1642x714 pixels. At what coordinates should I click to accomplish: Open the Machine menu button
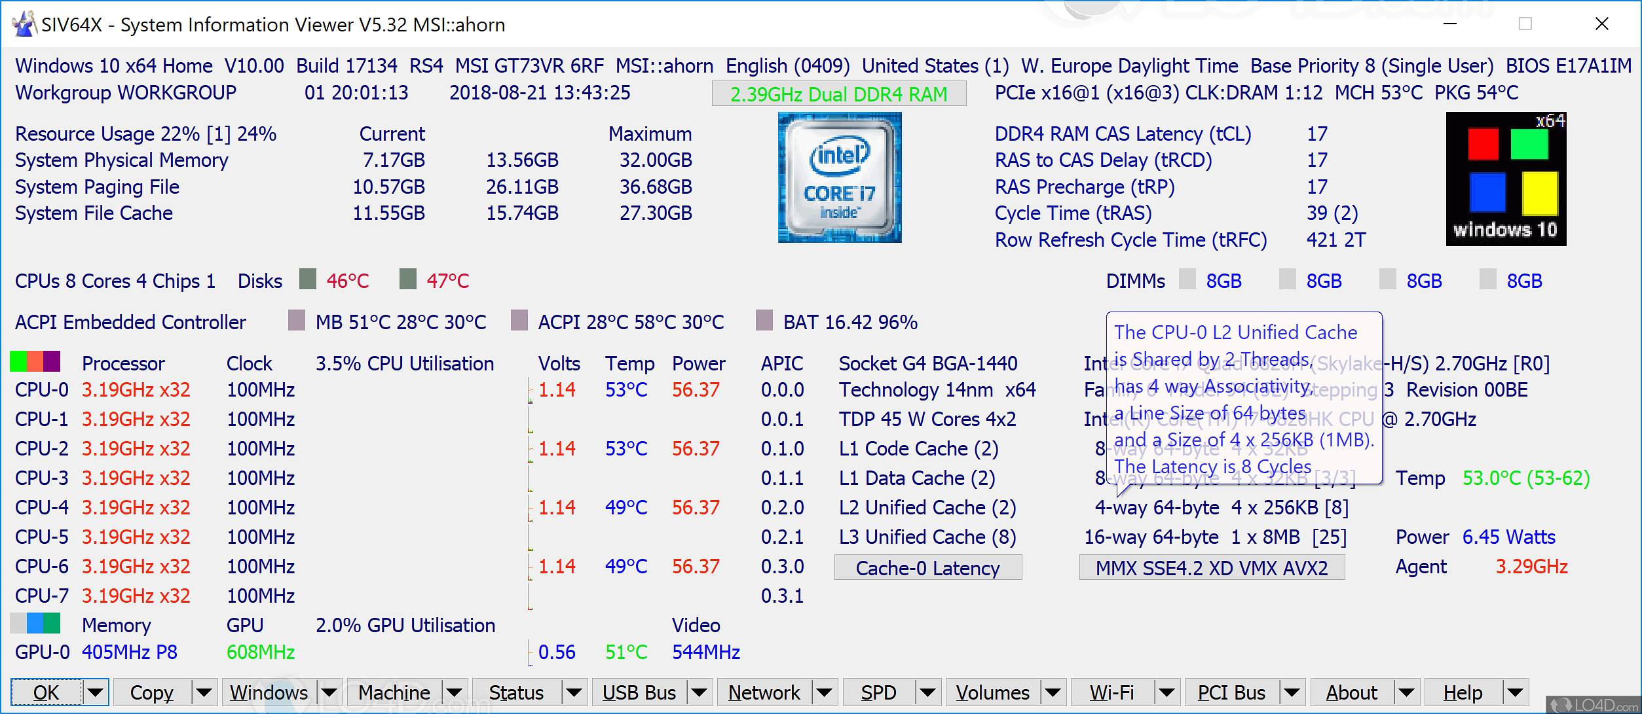tap(394, 692)
